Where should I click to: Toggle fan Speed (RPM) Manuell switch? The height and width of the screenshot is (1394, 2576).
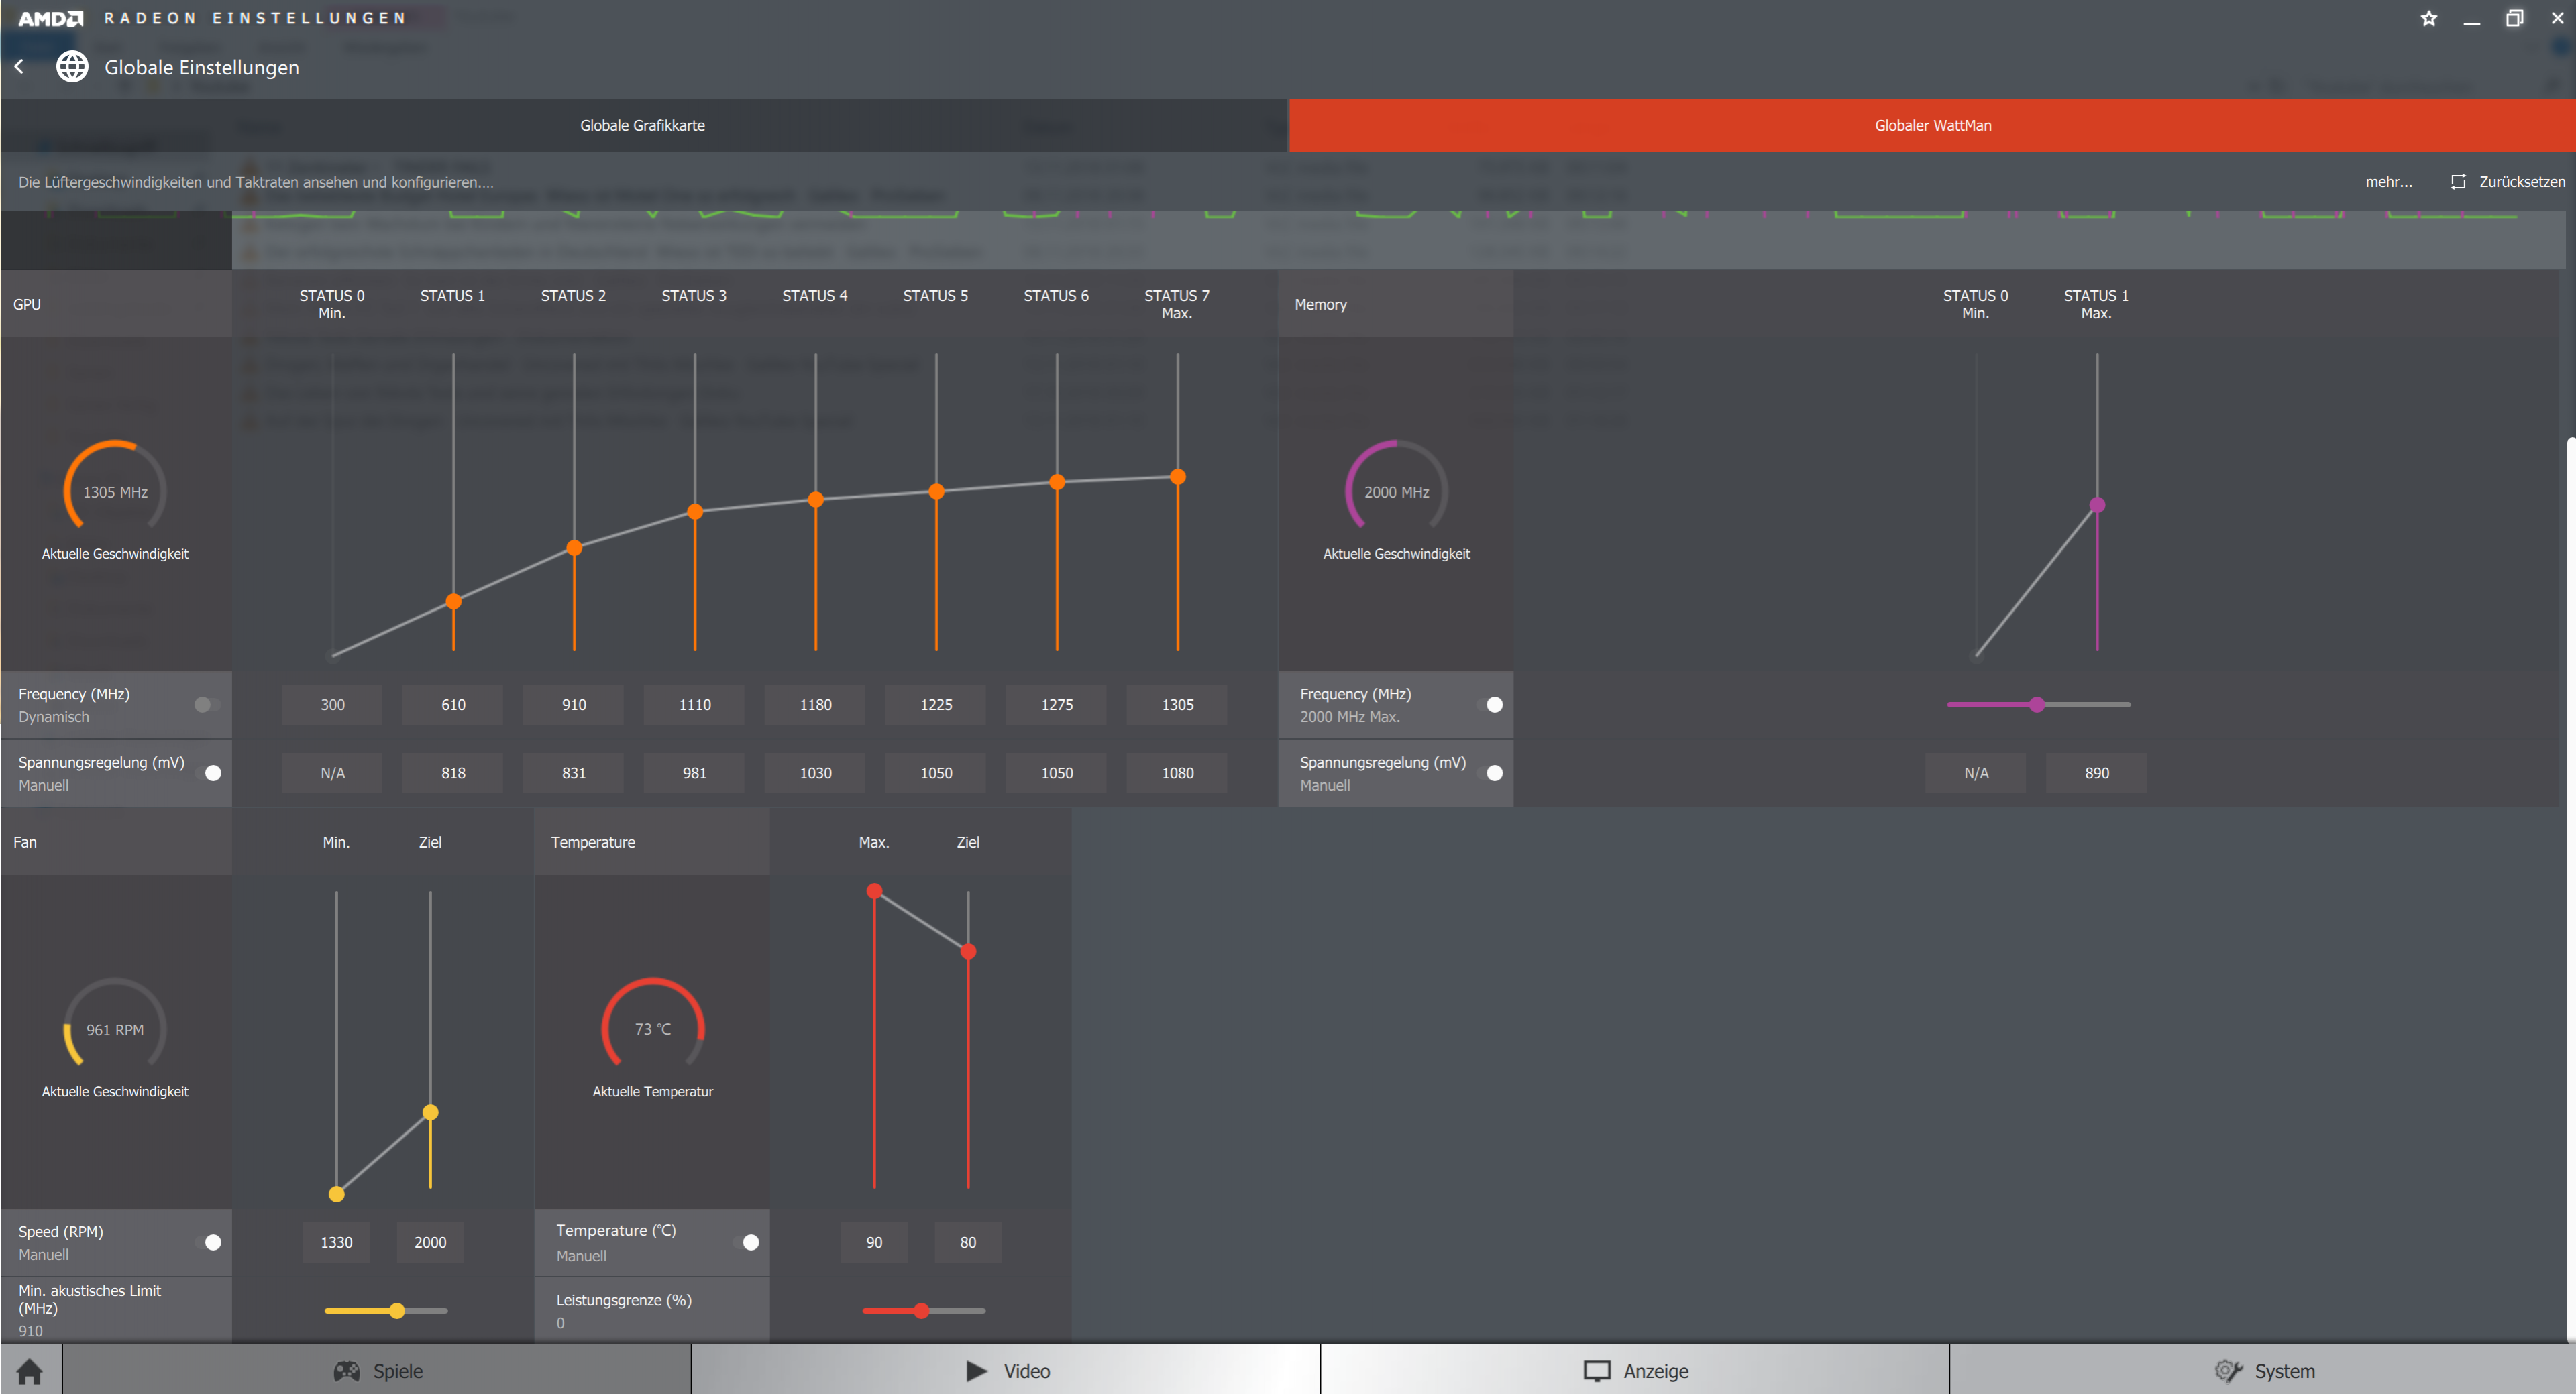click(x=209, y=1241)
